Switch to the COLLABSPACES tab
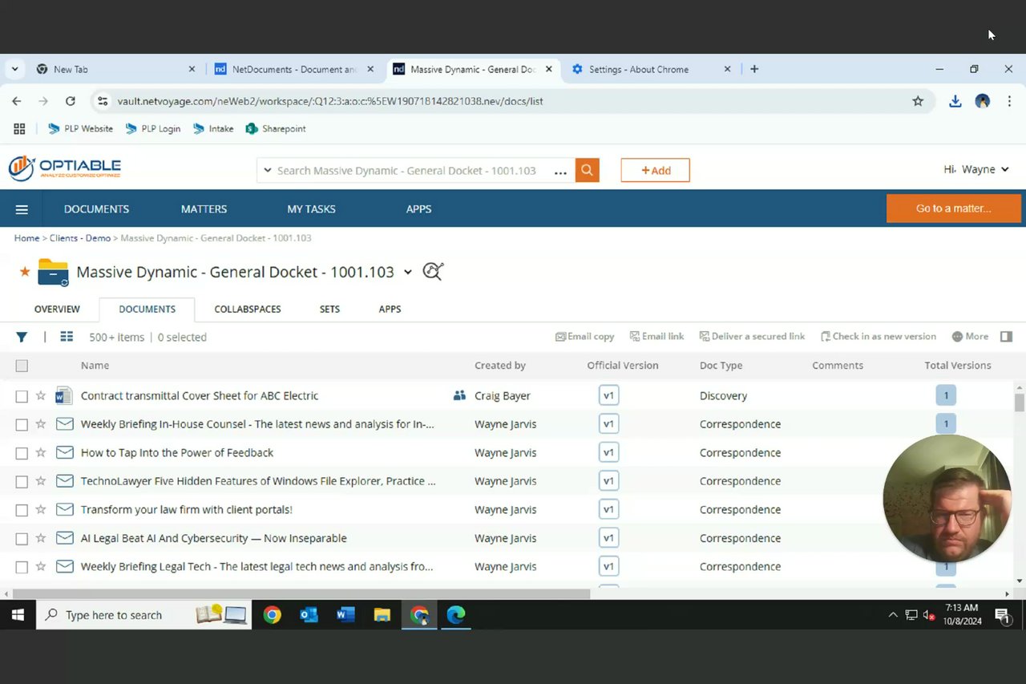 [247, 309]
